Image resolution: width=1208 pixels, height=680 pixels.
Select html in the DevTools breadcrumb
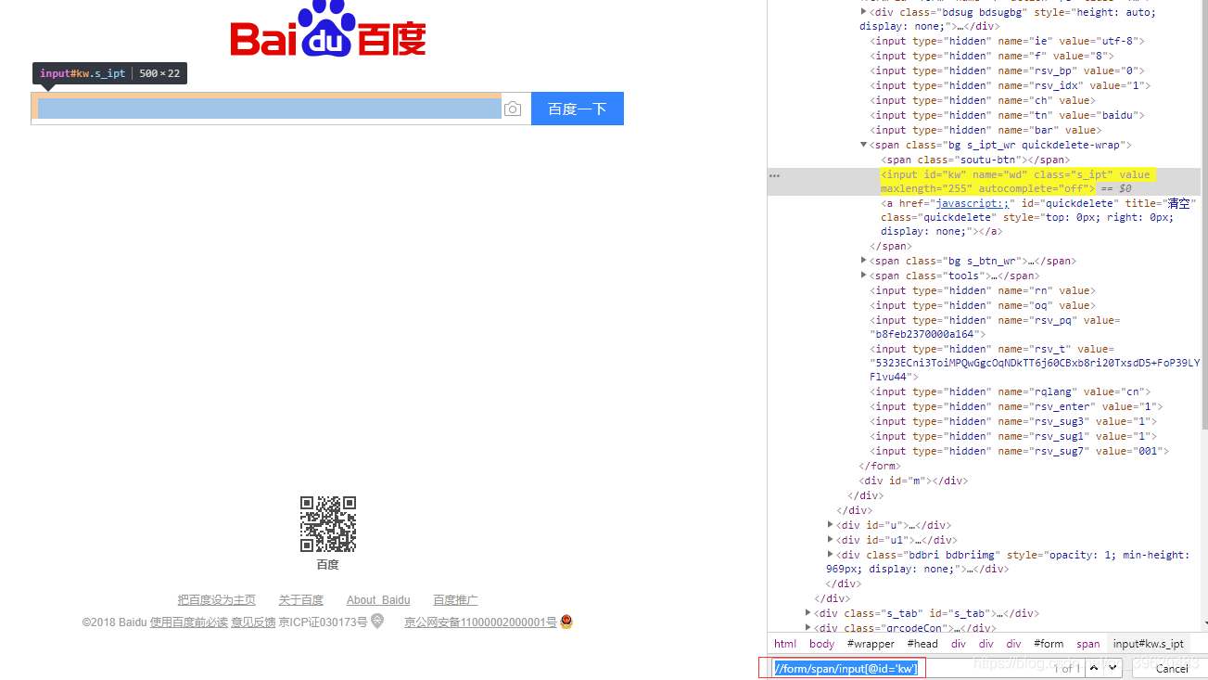[x=785, y=644]
